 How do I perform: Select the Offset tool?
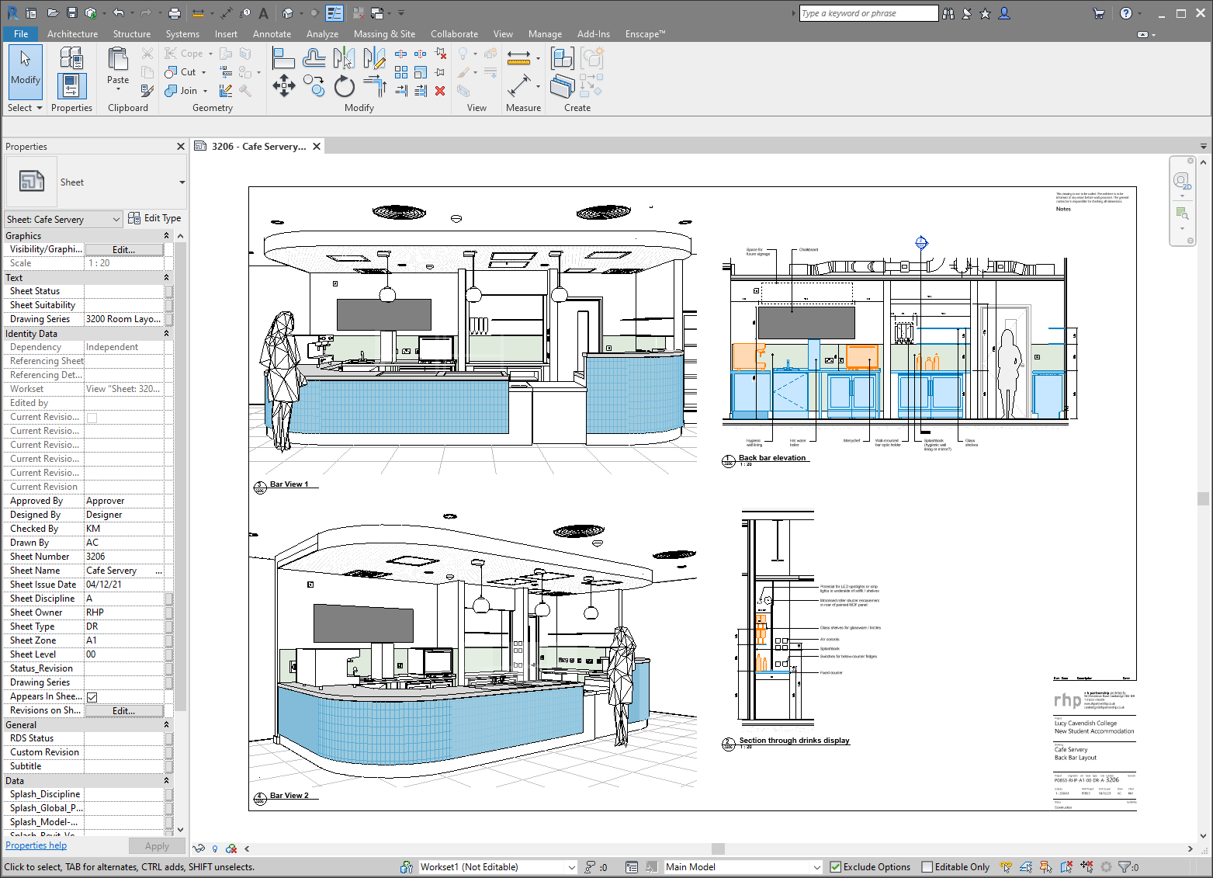314,57
